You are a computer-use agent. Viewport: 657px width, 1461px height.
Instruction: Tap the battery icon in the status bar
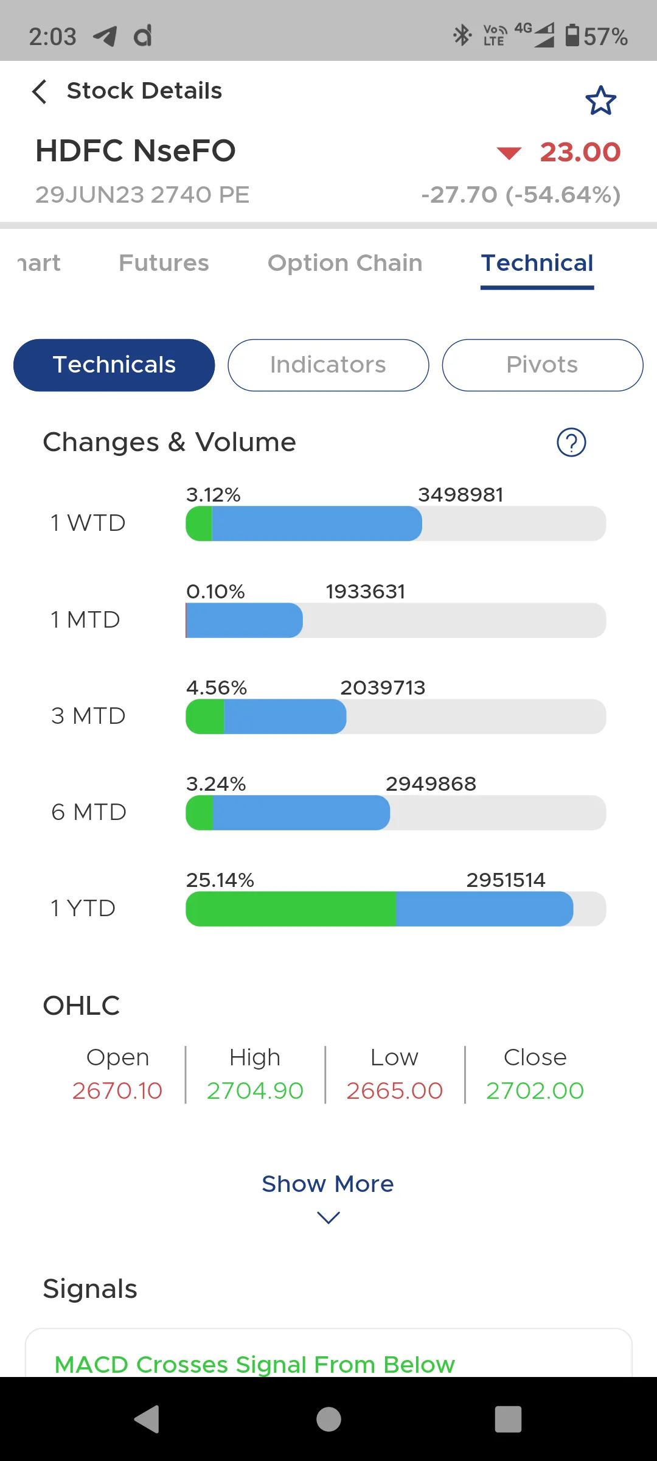coord(572,35)
